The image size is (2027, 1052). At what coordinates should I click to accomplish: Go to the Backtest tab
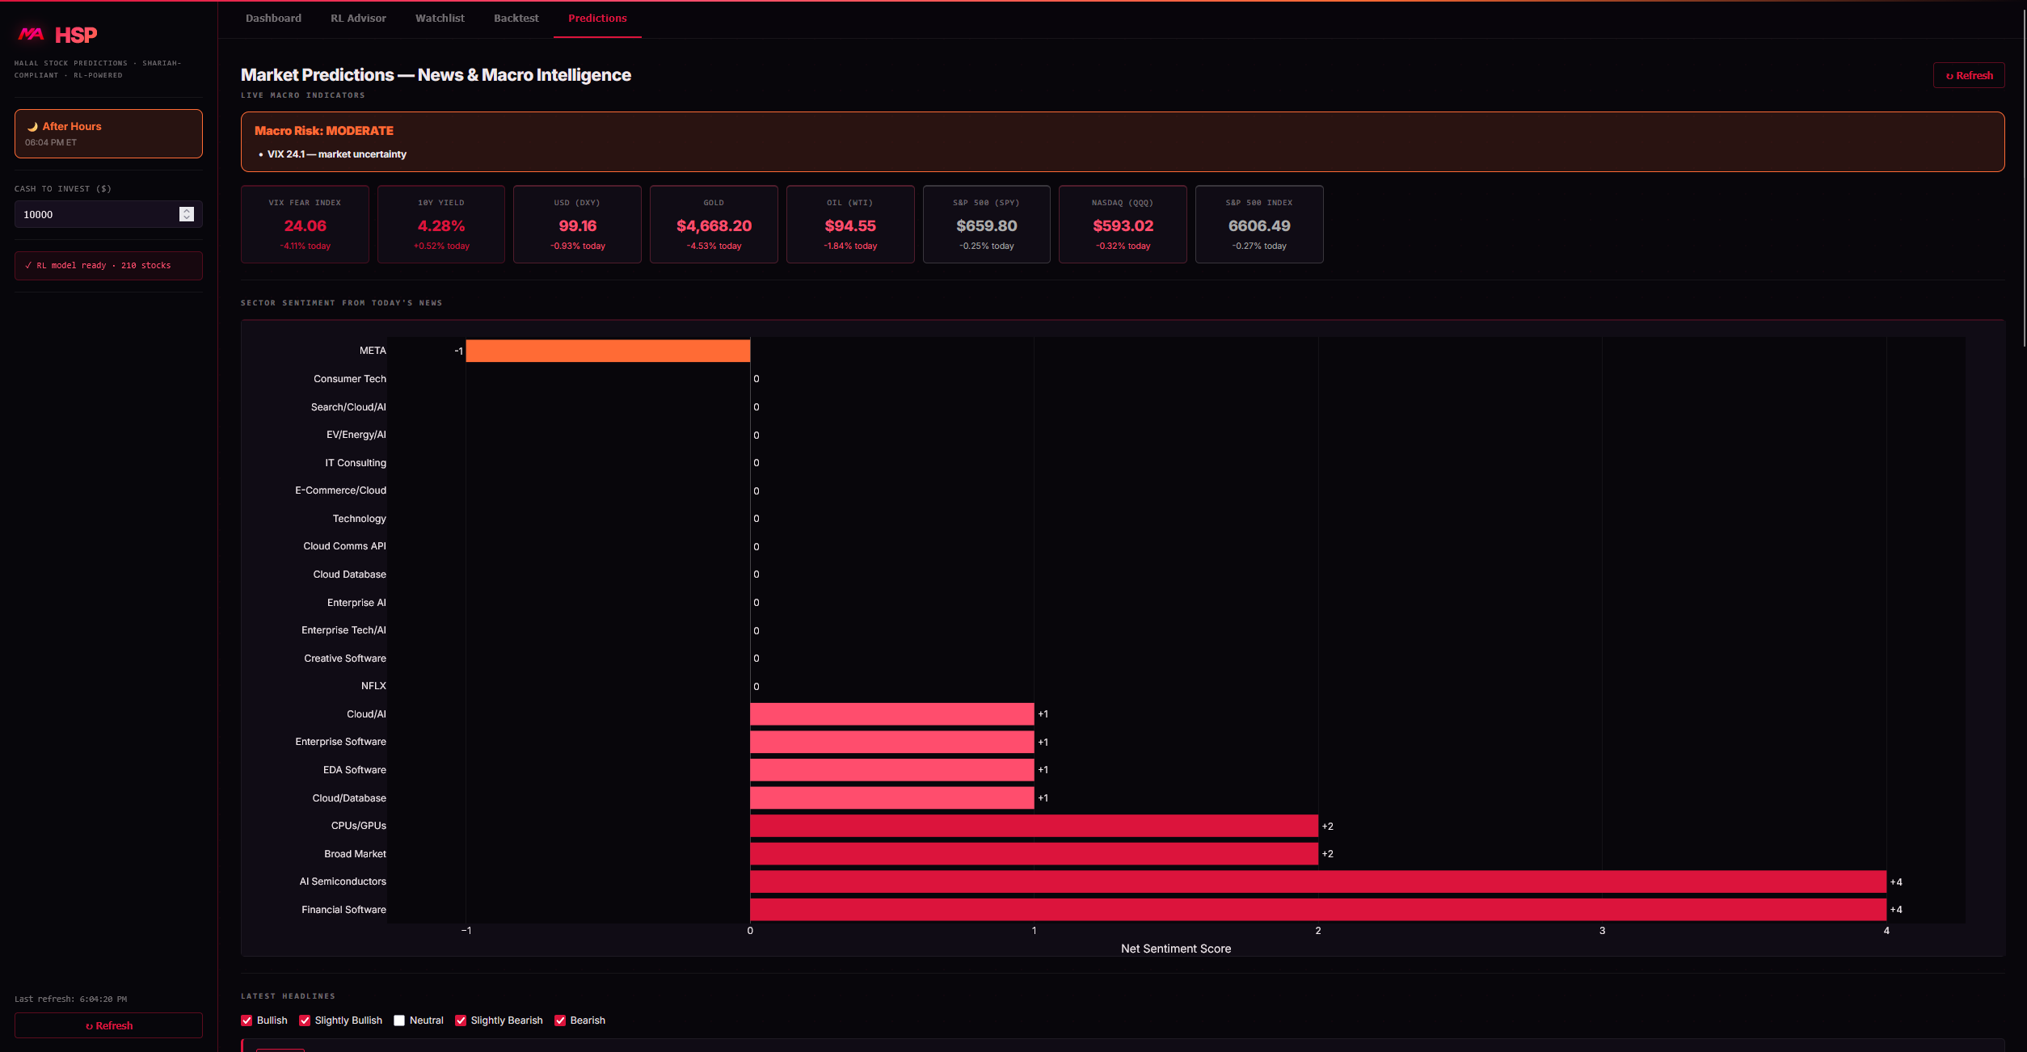click(x=516, y=19)
